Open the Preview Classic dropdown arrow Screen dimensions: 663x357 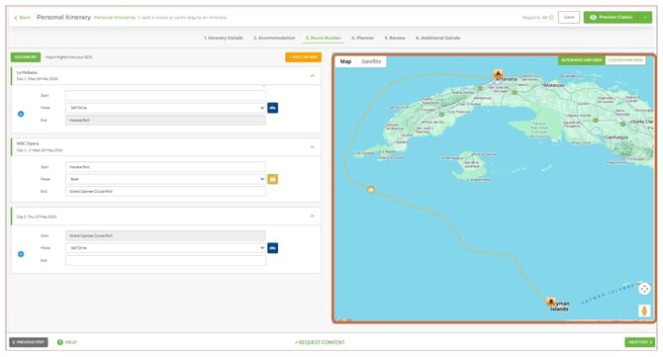pos(645,18)
